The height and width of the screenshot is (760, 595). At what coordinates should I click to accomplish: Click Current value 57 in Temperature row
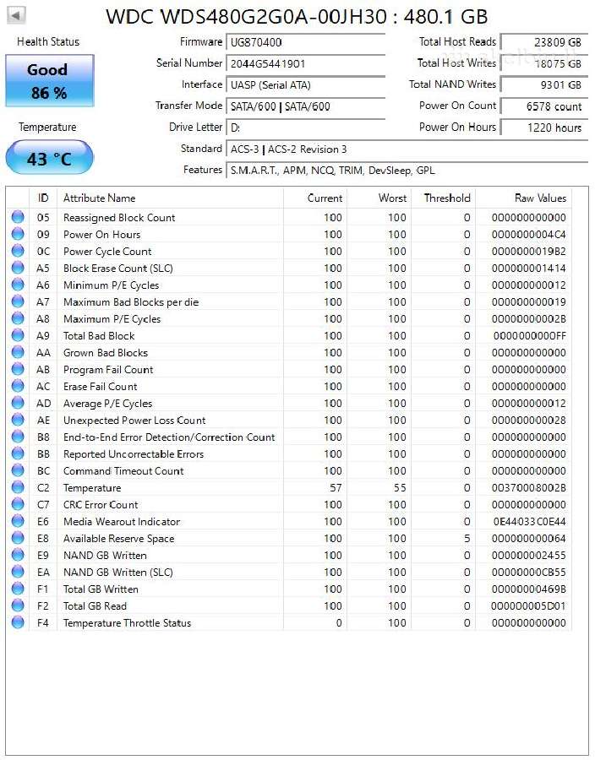[336, 487]
